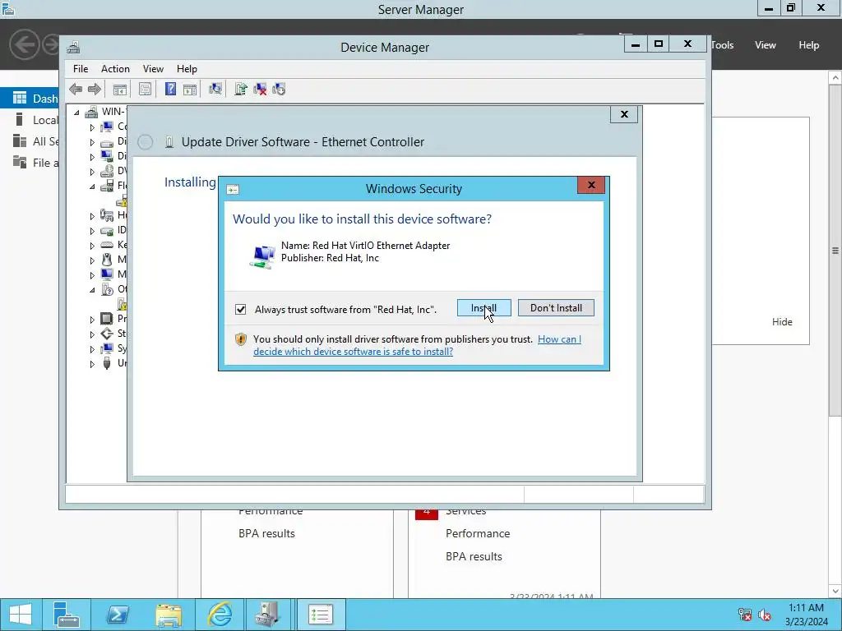842x631 pixels.
Task: Open the Action menu in Device Manager
Action: click(115, 69)
